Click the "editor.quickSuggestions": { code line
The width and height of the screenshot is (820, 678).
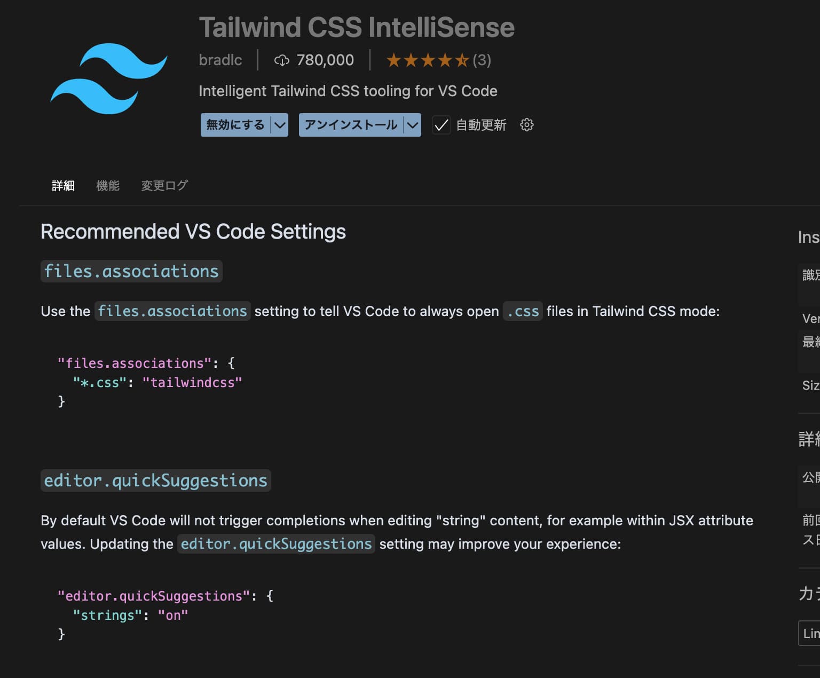tap(165, 596)
